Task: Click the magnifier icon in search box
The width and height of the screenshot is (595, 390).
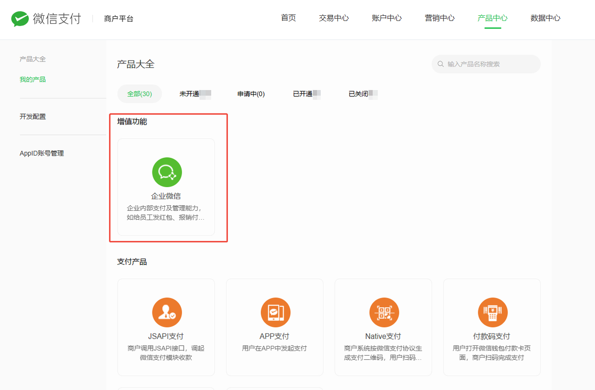Action: 441,64
